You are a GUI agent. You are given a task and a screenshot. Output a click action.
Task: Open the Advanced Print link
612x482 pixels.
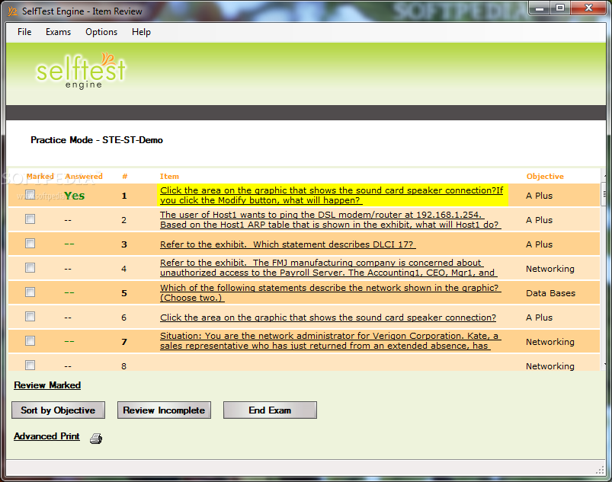tap(46, 436)
